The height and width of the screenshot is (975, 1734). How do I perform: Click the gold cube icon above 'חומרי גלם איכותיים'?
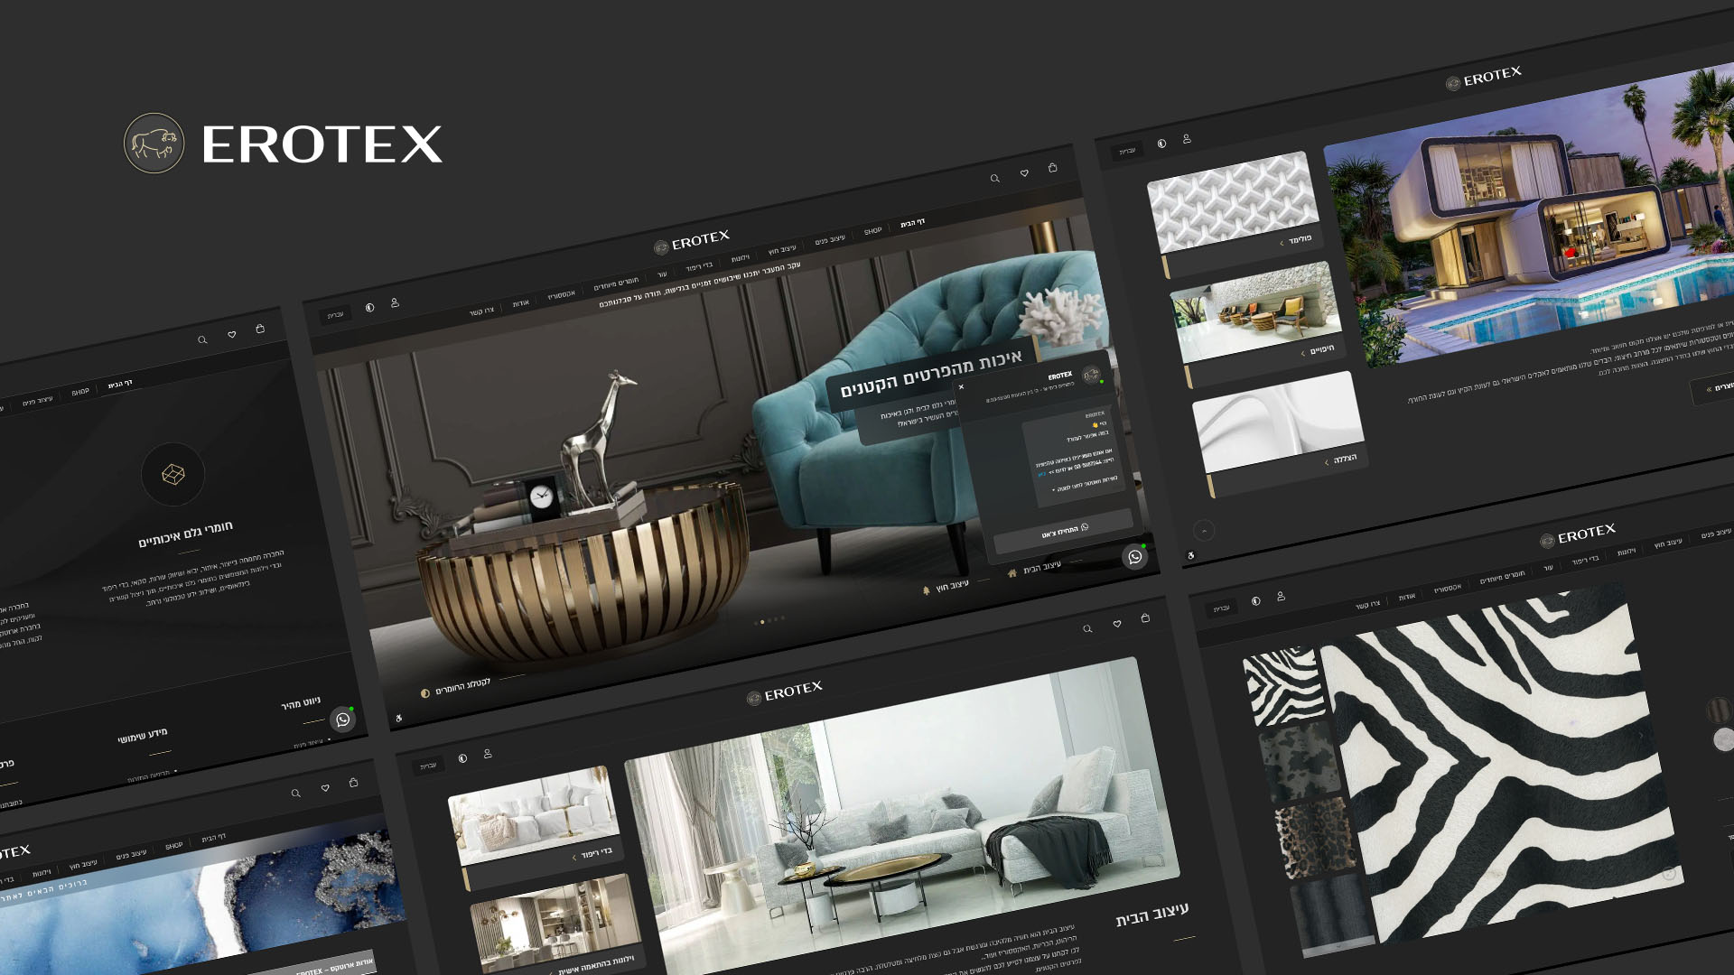(x=173, y=475)
